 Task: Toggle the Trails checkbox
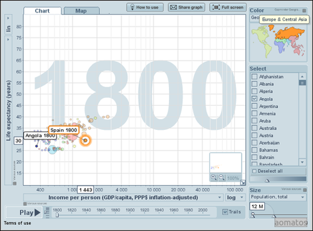[225, 212]
